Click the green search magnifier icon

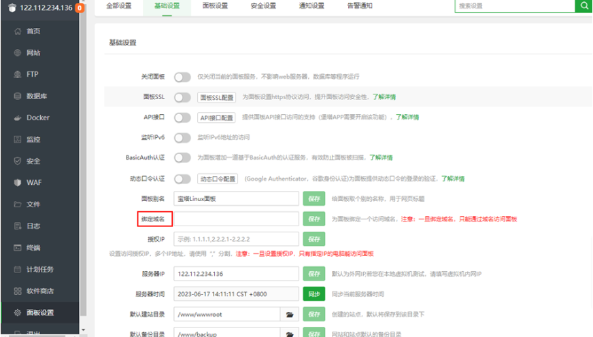tap(583, 5)
